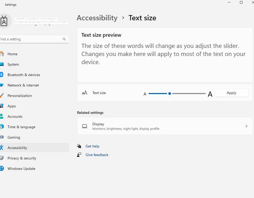Select the Privacy & security shield icon
This screenshot has width=254, height=198.
(x=2, y=158)
